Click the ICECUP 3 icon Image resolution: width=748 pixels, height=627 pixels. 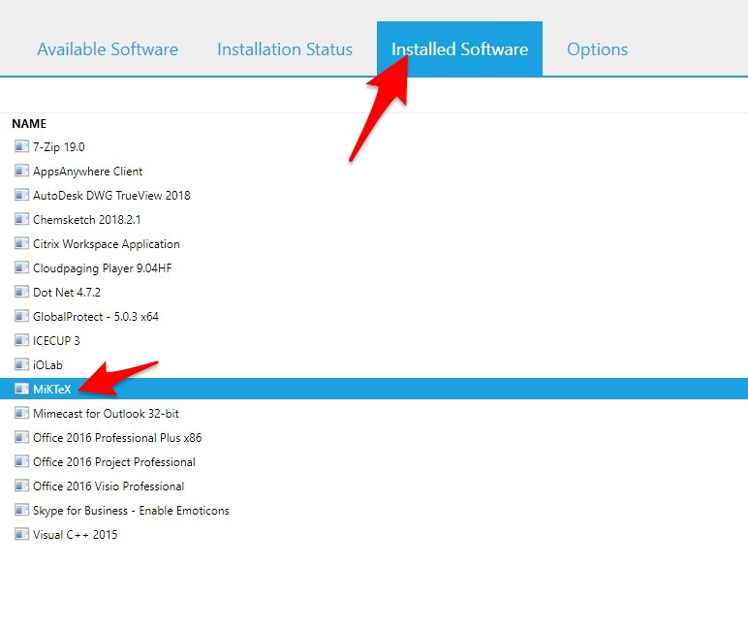(21, 340)
